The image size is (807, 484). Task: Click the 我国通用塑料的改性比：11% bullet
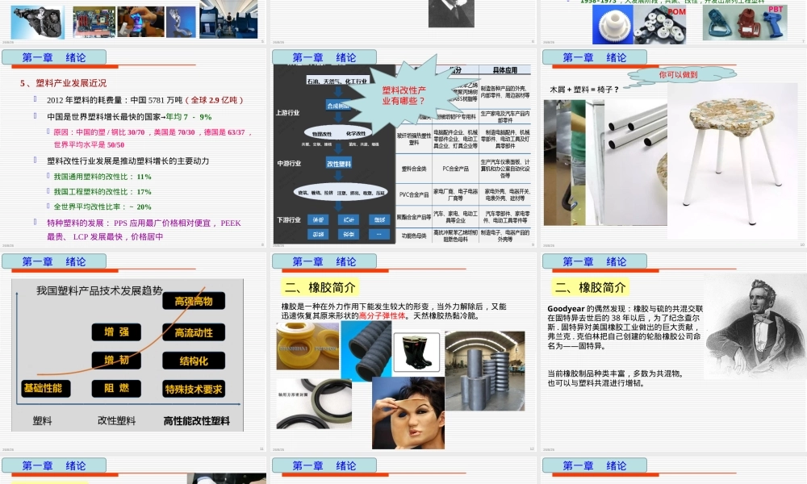click(x=102, y=177)
